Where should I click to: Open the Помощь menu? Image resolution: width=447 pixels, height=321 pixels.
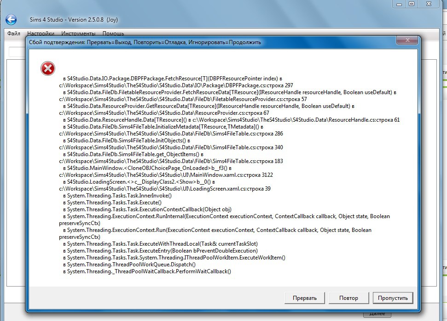coord(113,34)
